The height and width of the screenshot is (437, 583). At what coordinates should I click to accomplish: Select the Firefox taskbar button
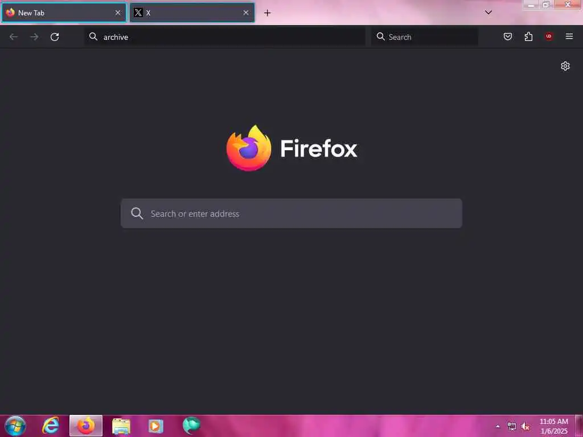tap(86, 426)
